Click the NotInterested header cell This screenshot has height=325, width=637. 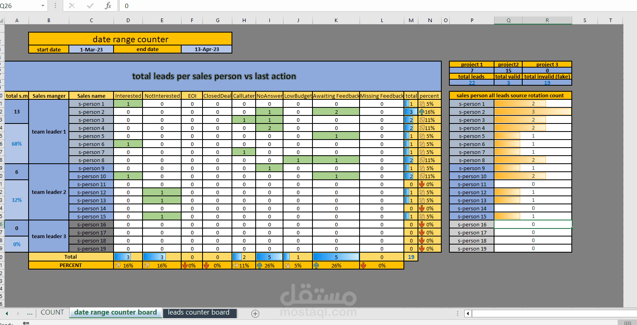click(x=162, y=96)
